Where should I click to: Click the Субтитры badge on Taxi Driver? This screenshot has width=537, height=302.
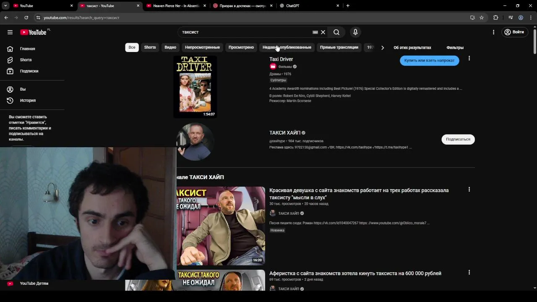[278, 80]
